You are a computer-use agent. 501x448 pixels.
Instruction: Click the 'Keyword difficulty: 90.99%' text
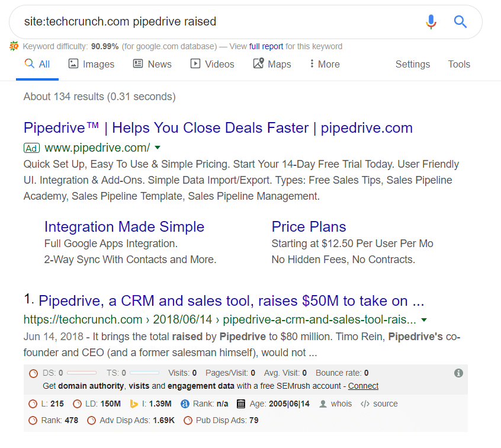70,46
